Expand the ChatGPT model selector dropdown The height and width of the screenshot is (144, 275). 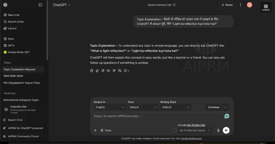tap(62, 5)
